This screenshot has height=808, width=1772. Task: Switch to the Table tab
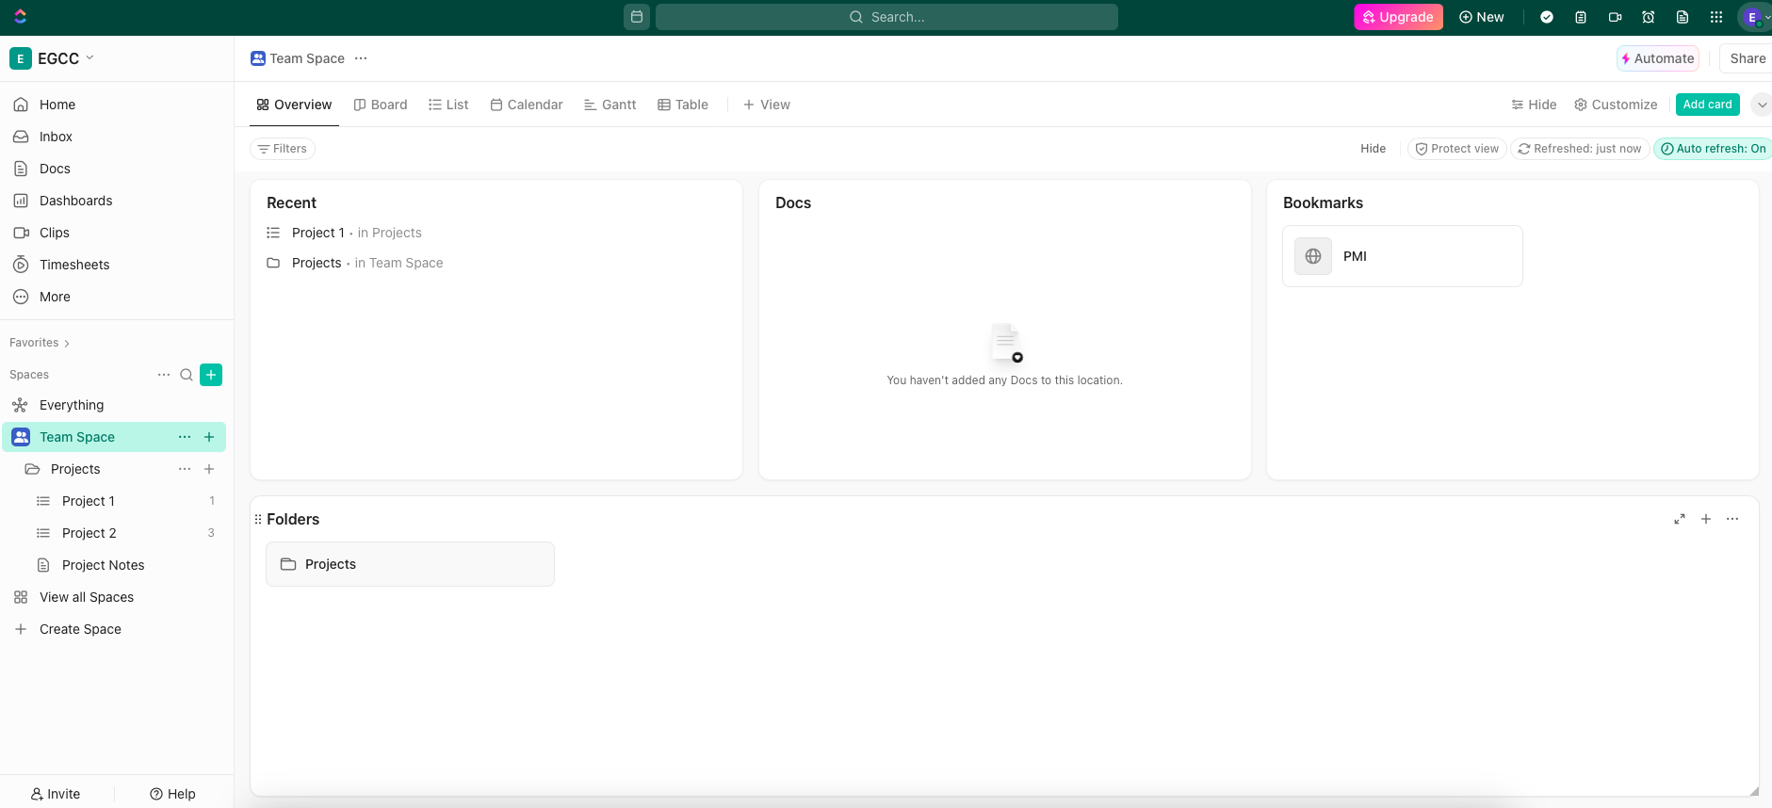pos(683,105)
